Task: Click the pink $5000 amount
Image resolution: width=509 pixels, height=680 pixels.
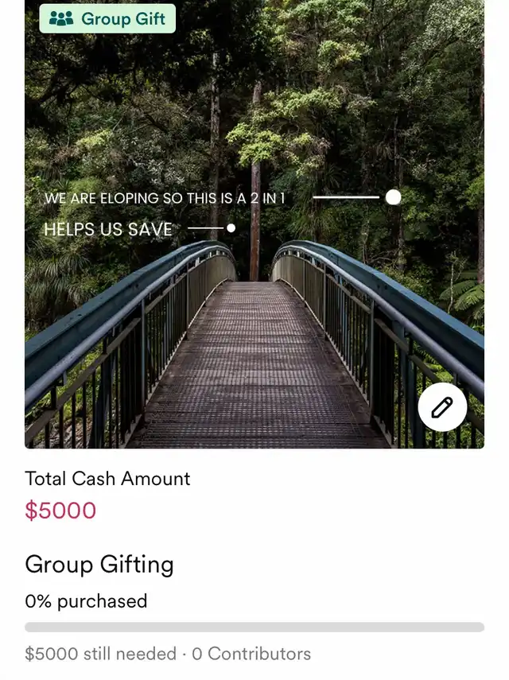Action: pyautogui.click(x=60, y=511)
